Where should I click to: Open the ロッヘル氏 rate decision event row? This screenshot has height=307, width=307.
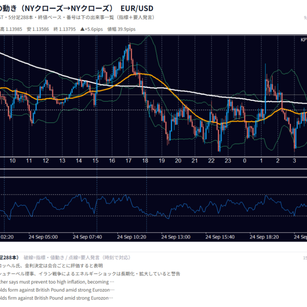[x=51, y=265]
